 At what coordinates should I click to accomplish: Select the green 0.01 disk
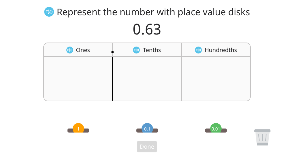point(216,128)
